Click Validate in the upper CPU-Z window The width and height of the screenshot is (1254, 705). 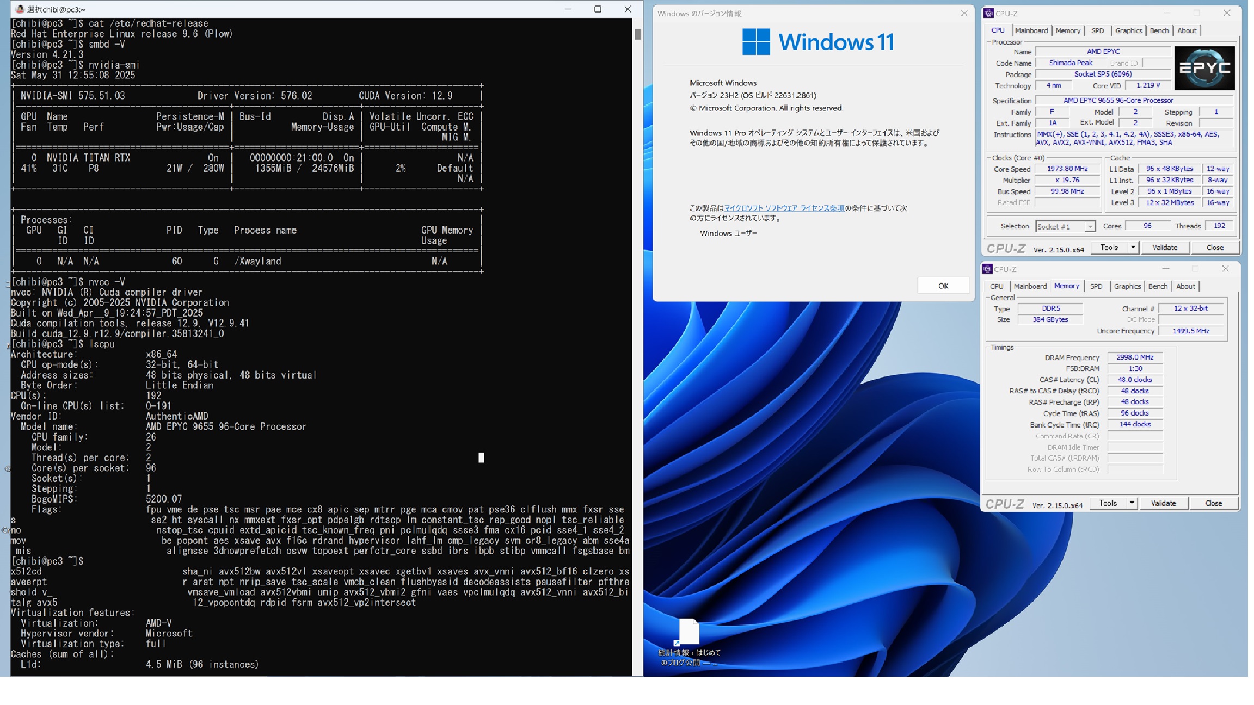1165,248
